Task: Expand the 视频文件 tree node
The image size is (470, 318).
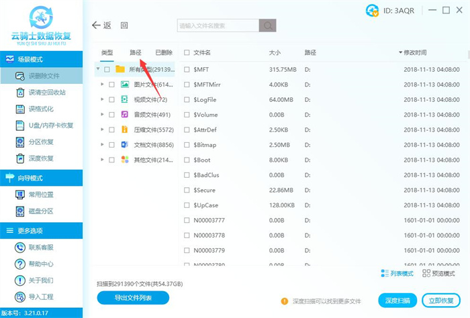Action: tap(101, 99)
